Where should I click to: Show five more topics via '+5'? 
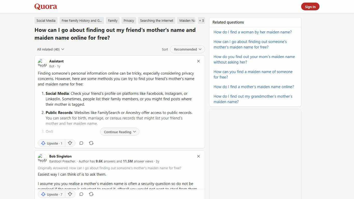201,20
